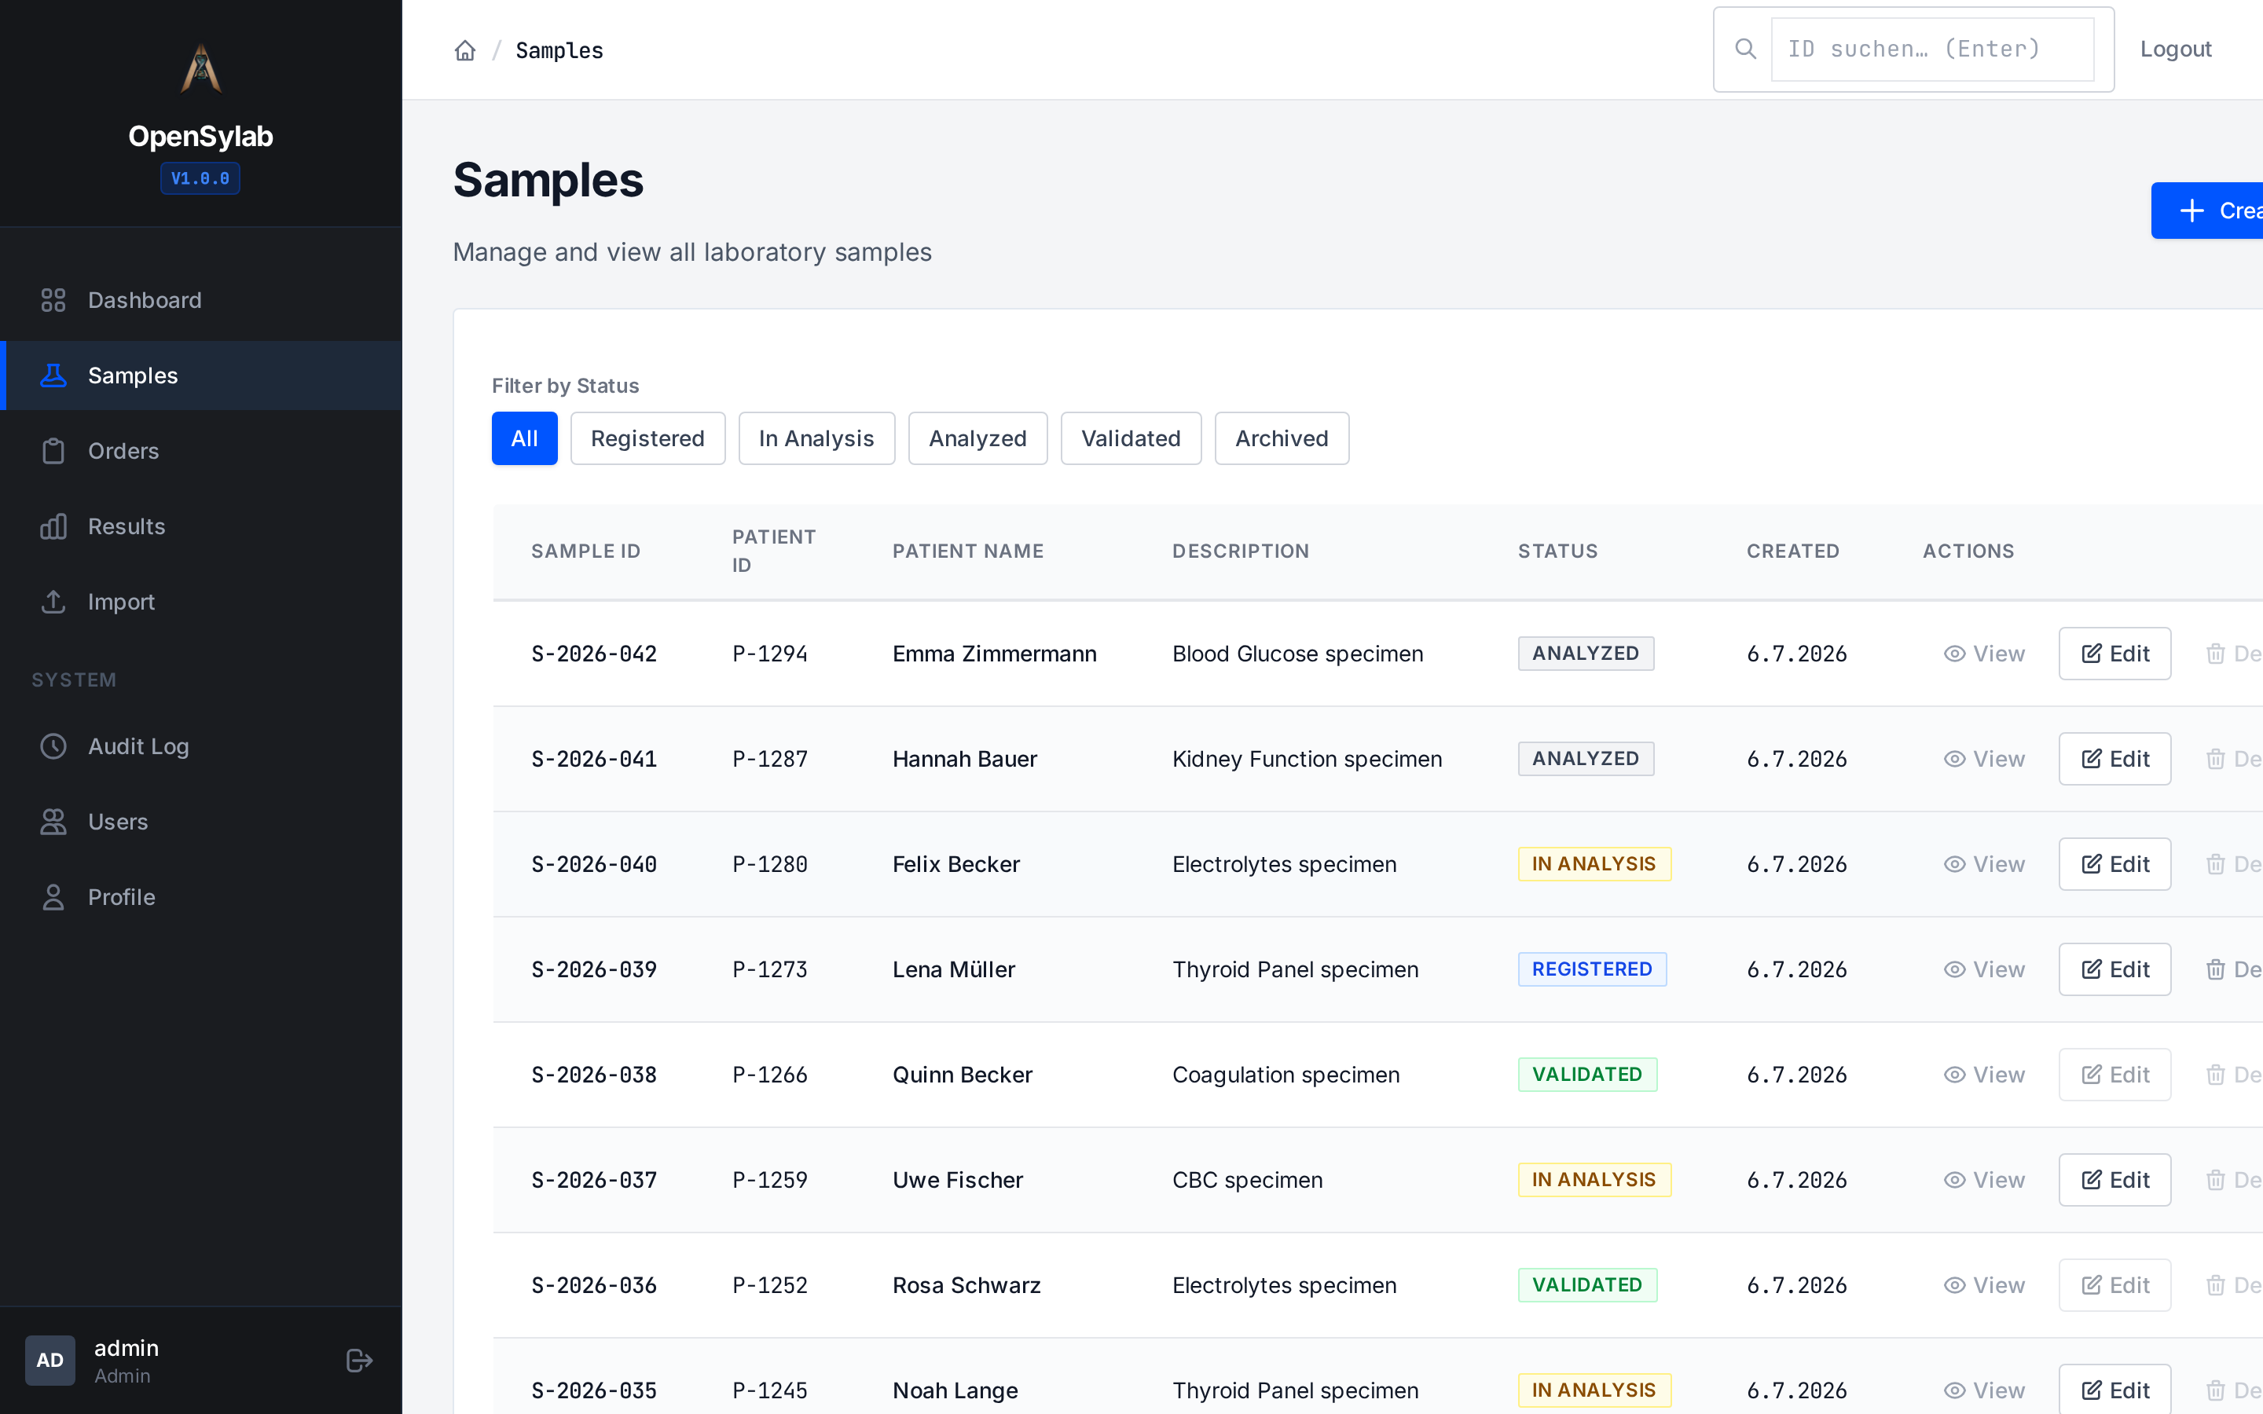View sample S-2026-035 Noah Lange
This screenshot has height=1414, width=2263.
1983,1390
